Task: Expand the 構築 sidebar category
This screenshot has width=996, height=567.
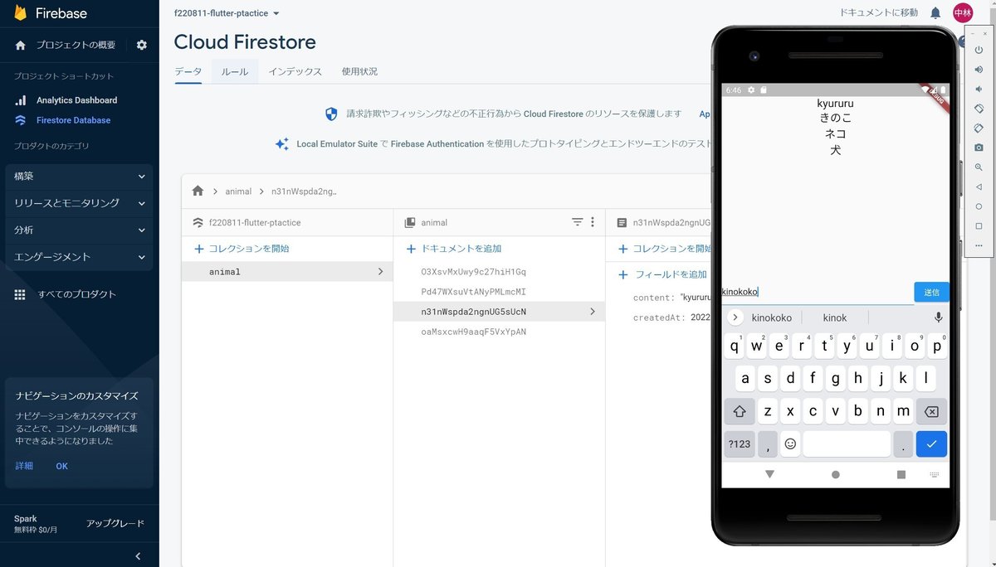Action: click(x=79, y=177)
